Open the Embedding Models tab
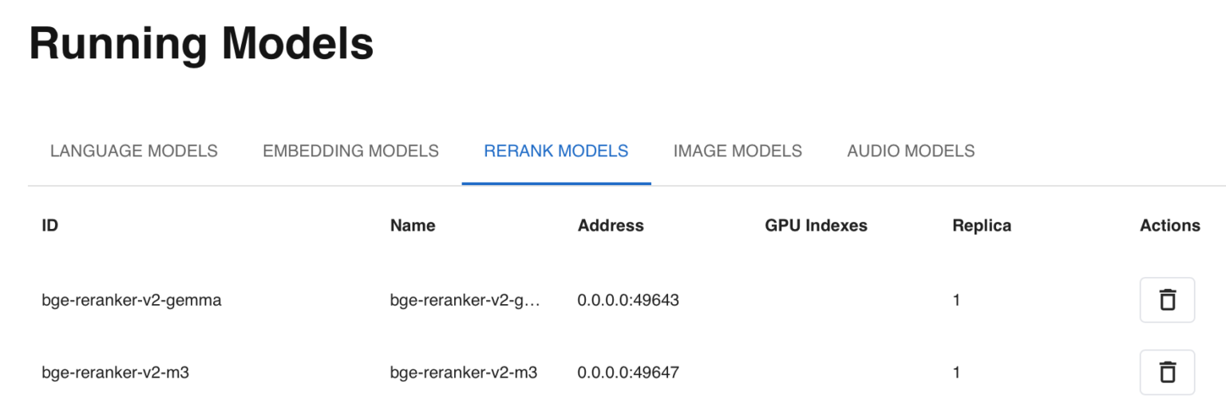Screen dimensions: 1226x419 point(350,151)
